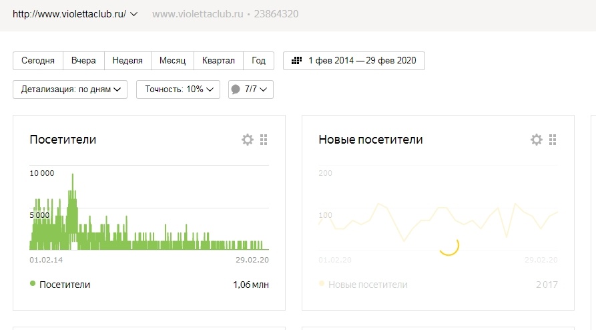
Task: Click the 5 000 axis label
Action: coord(39,215)
